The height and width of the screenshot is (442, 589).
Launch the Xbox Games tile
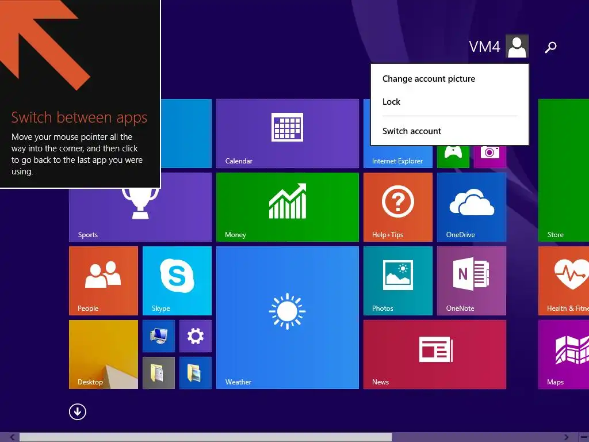click(x=453, y=157)
